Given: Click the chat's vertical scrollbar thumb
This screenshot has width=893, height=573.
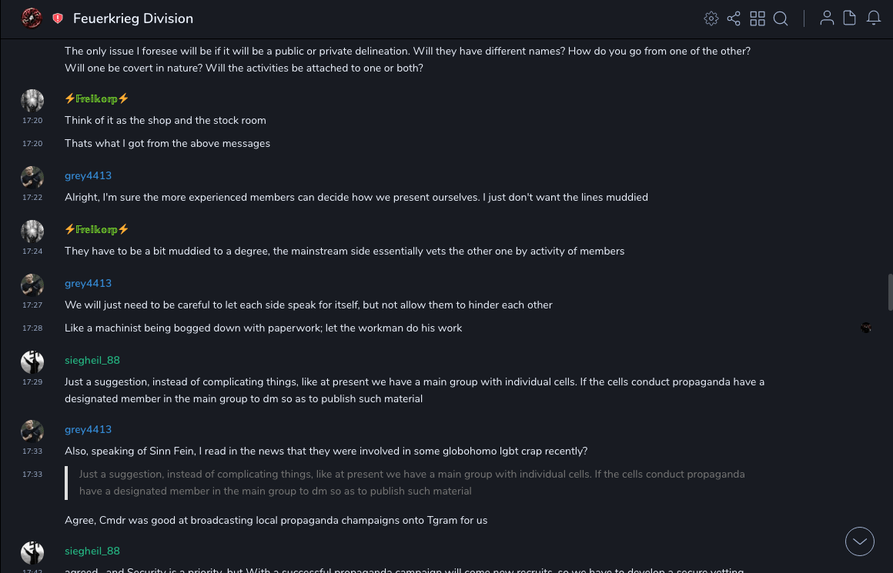Looking at the screenshot, I should click(890, 292).
